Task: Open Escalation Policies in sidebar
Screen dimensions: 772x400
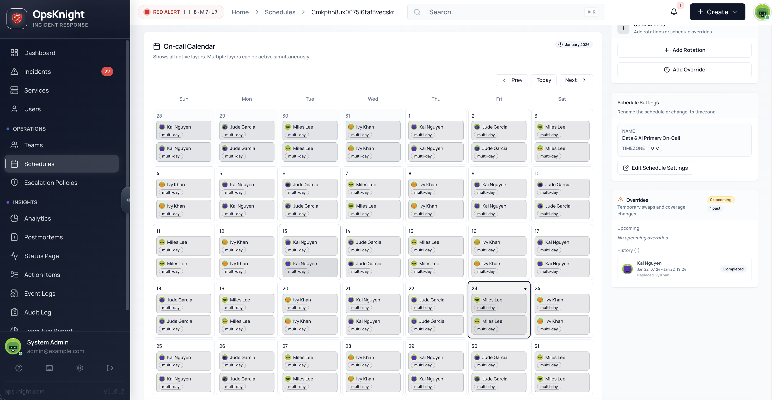Action: click(x=51, y=183)
